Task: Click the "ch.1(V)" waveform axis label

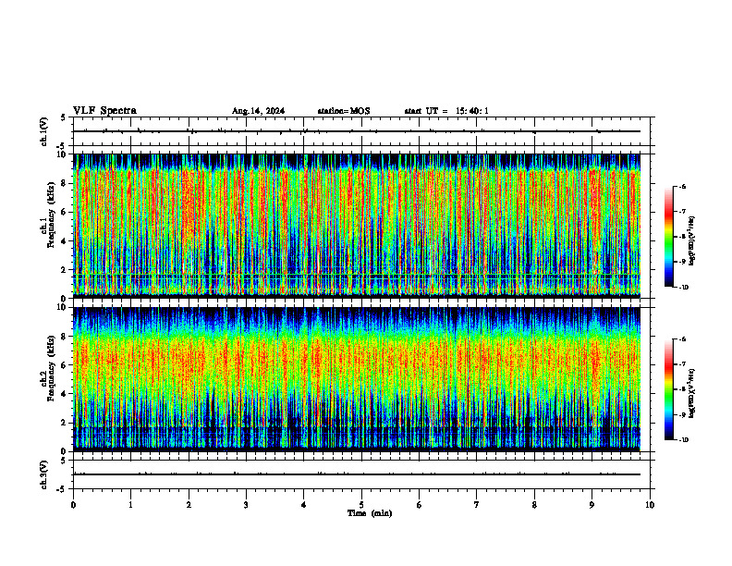Action: [43, 131]
